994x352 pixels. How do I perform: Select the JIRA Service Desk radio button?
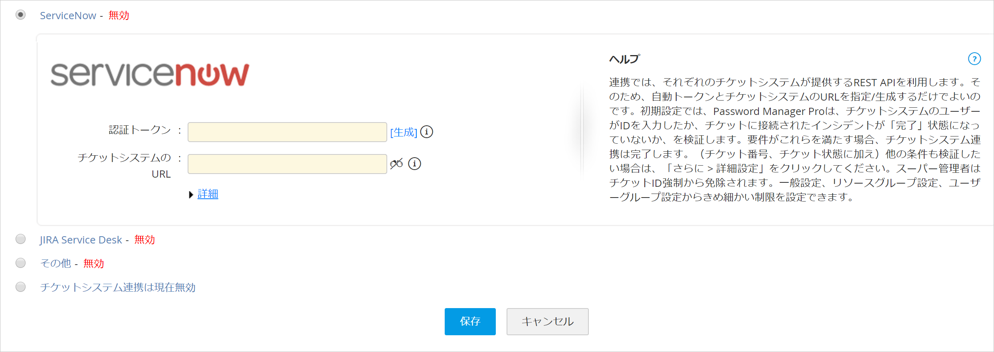pos(21,239)
